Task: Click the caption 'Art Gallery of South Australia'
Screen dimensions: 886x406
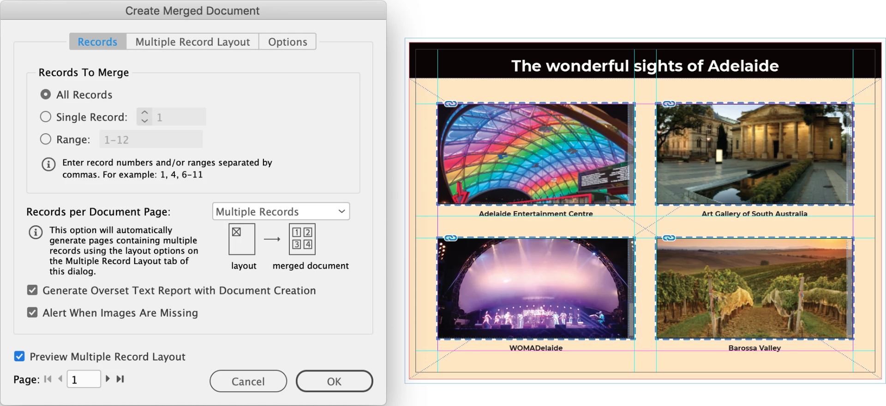Action: pos(754,213)
